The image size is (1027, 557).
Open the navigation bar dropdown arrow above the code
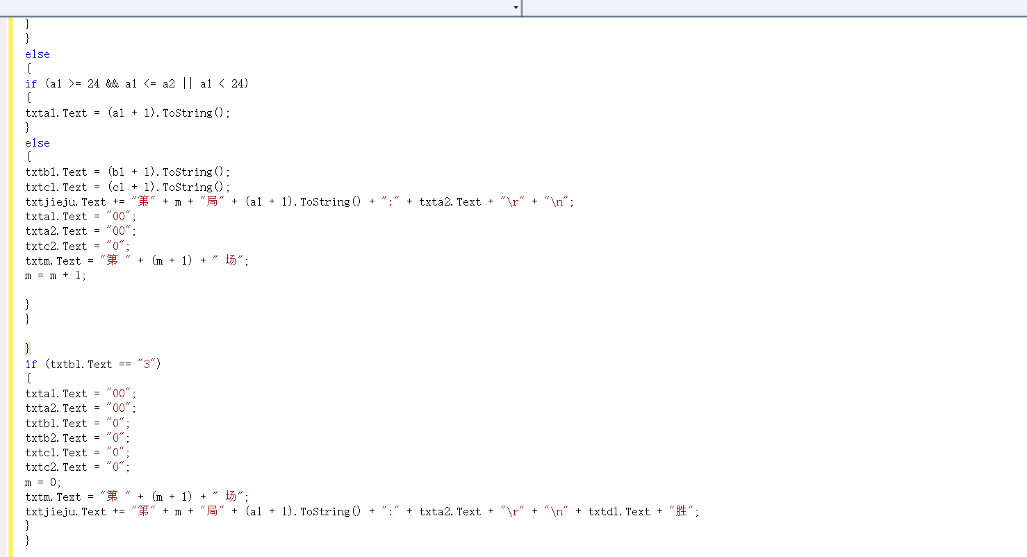(516, 8)
